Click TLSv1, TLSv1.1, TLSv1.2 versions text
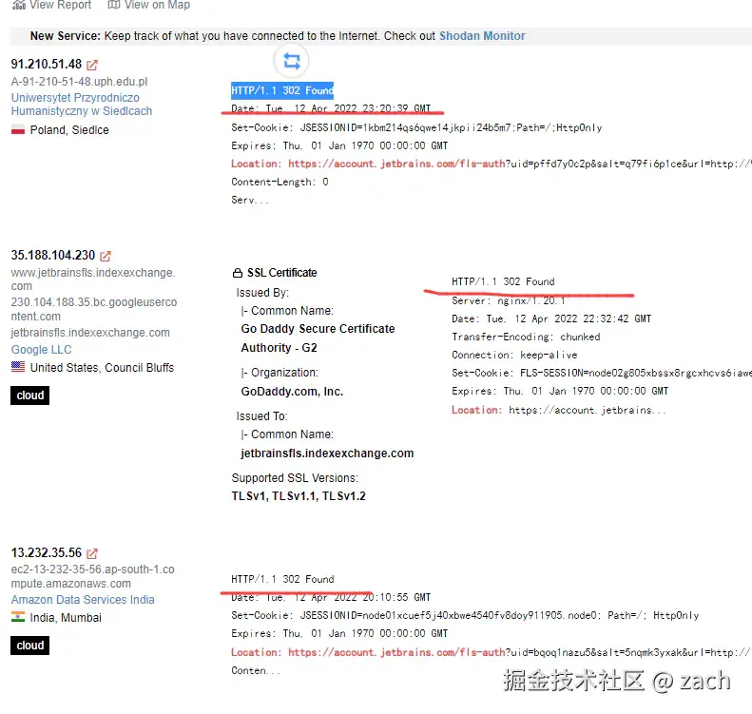752x714 pixels. (299, 496)
